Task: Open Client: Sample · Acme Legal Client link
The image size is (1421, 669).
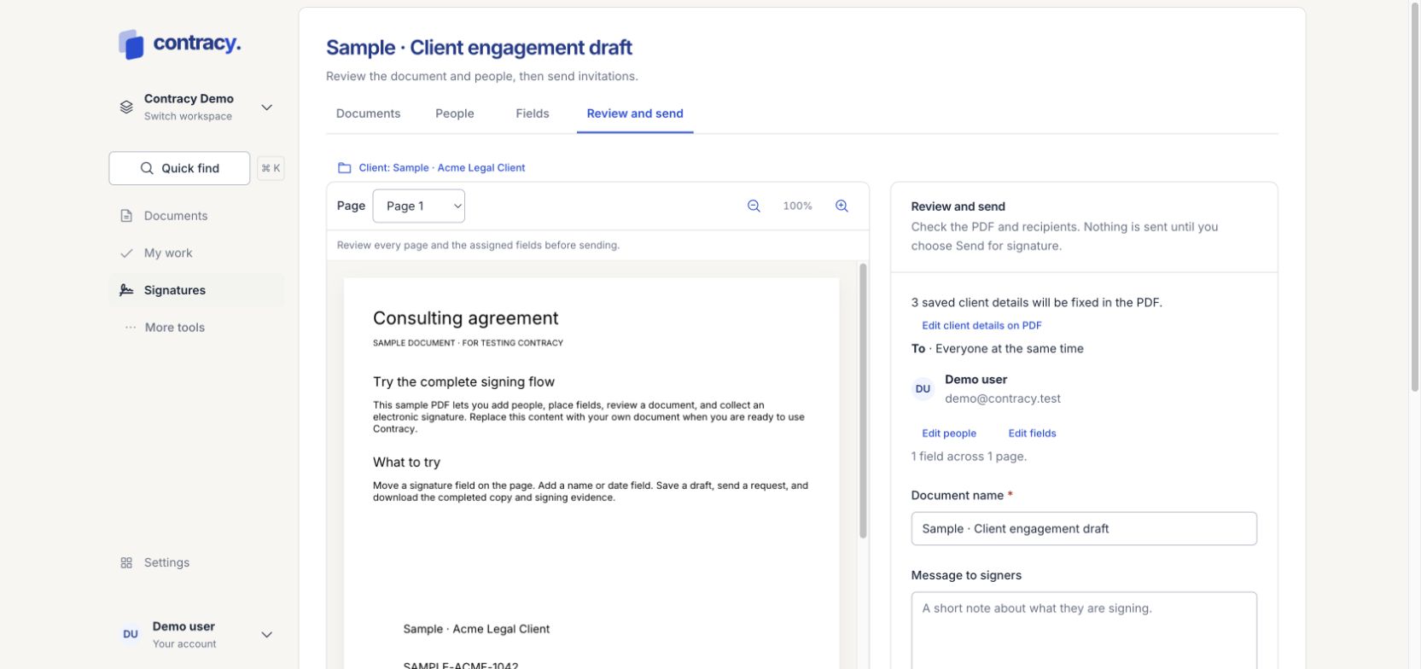Action: point(442,168)
